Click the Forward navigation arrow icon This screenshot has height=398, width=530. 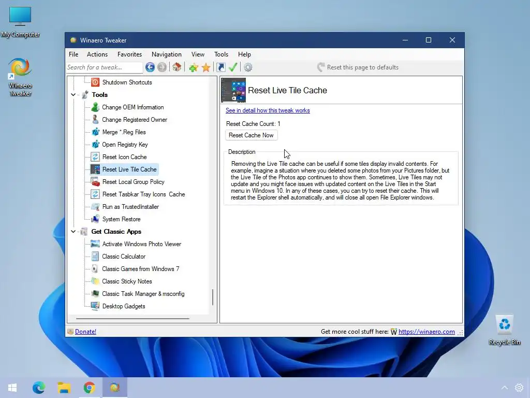(162, 67)
